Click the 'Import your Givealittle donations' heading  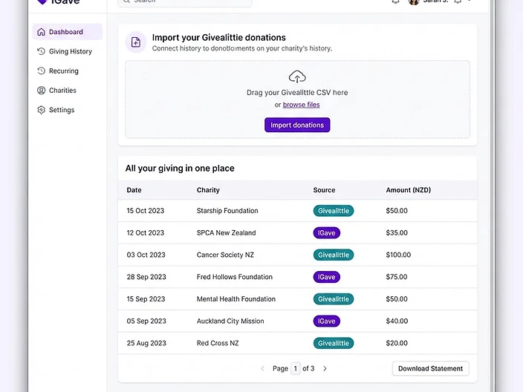(x=219, y=37)
